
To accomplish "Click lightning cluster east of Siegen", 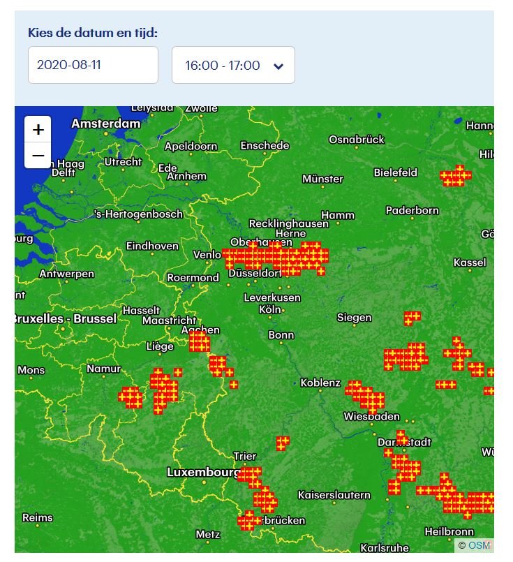I will coord(412,318).
